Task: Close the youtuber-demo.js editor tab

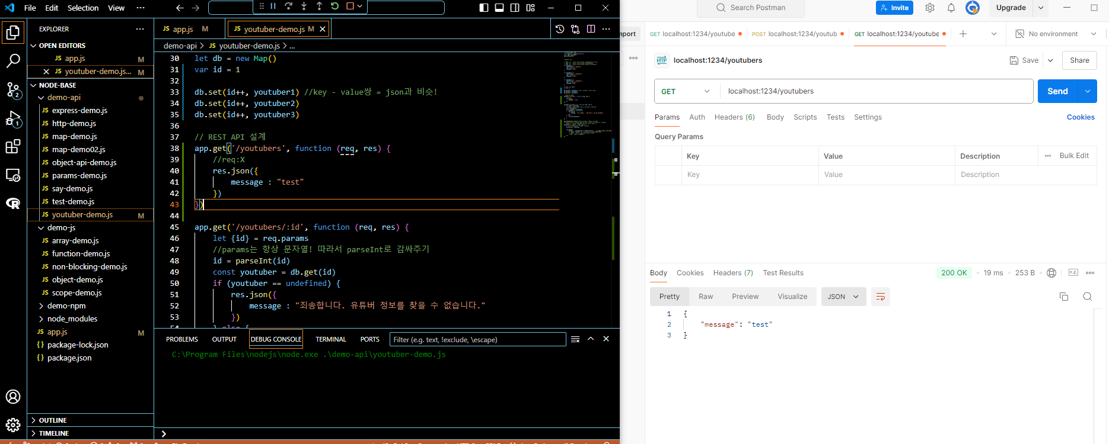Action: [x=323, y=29]
